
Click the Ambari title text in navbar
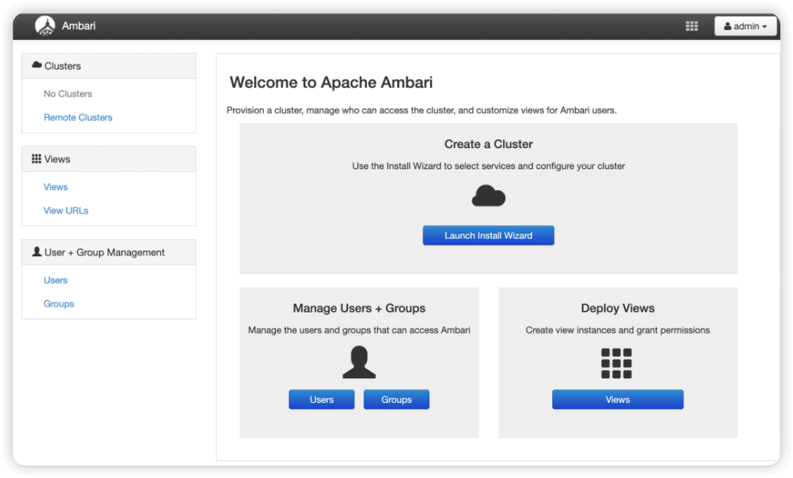79,26
